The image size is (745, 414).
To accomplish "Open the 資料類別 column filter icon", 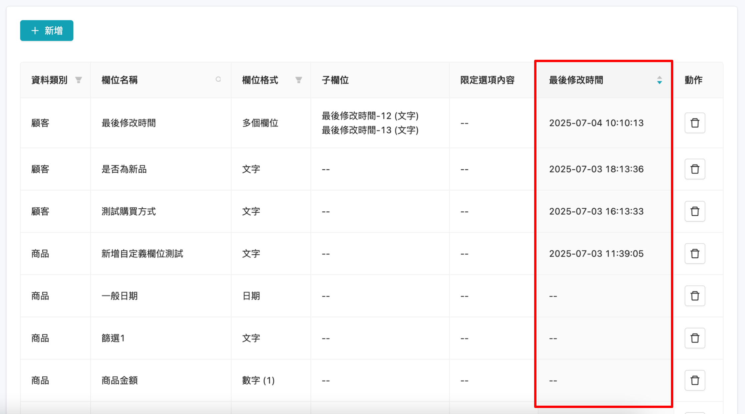I will click(78, 80).
